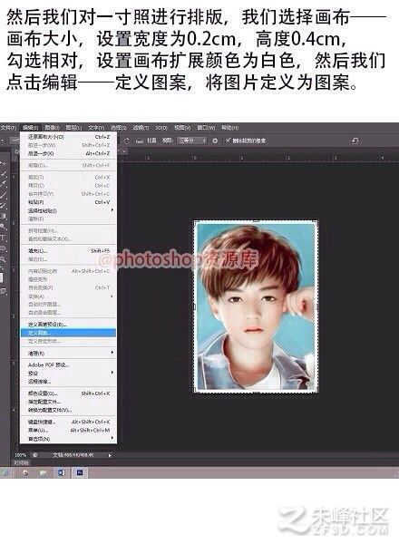
Task: Open the 图像 menu in menu bar
Action: [53, 128]
